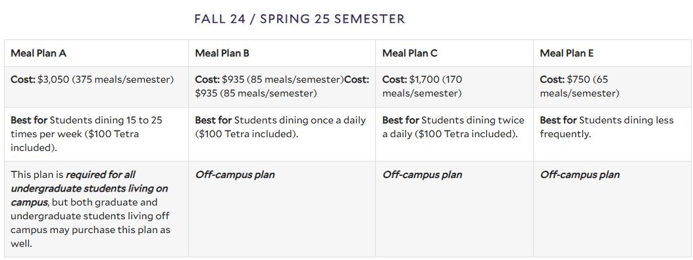Click the $750 cost cell for Plan E
The height and width of the screenshot is (260, 693).
coord(611,87)
